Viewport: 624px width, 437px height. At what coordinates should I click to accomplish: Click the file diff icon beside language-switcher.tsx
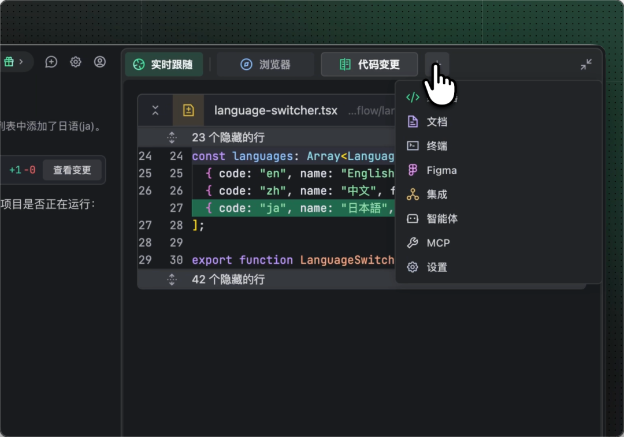pyautogui.click(x=188, y=110)
